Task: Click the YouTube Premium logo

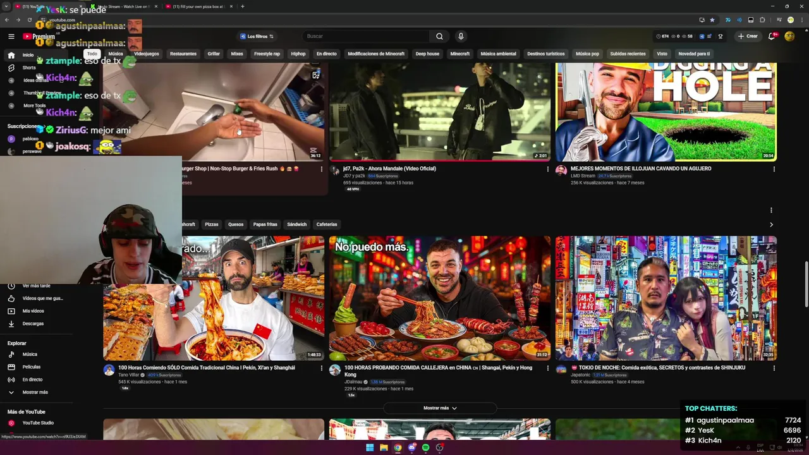Action: coord(39,37)
